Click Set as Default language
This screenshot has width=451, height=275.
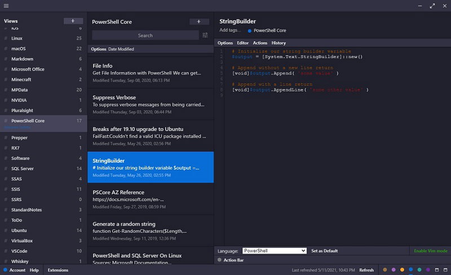(x=324, y=251)
